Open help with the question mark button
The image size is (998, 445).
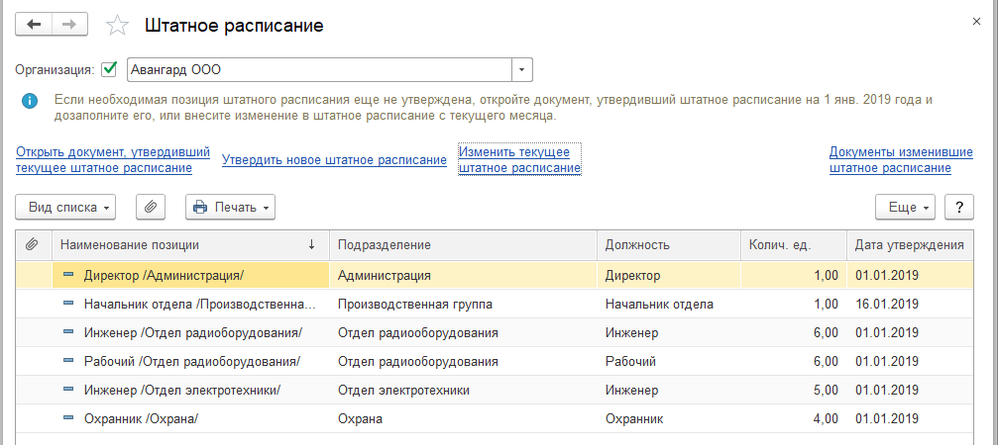pos(958,208)
